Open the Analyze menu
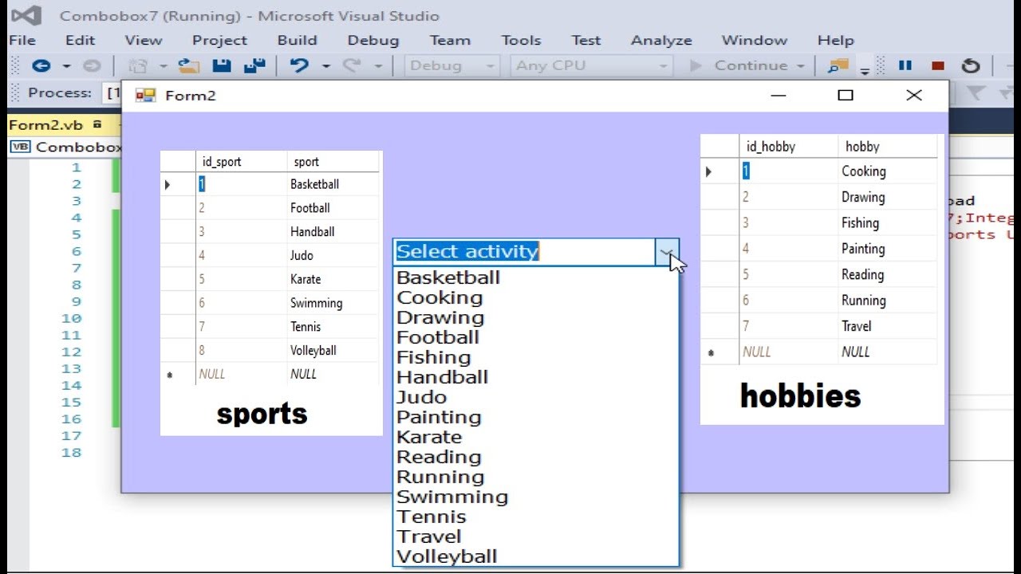The height and width of the screenshot is (574, 1021). (661, 41)
